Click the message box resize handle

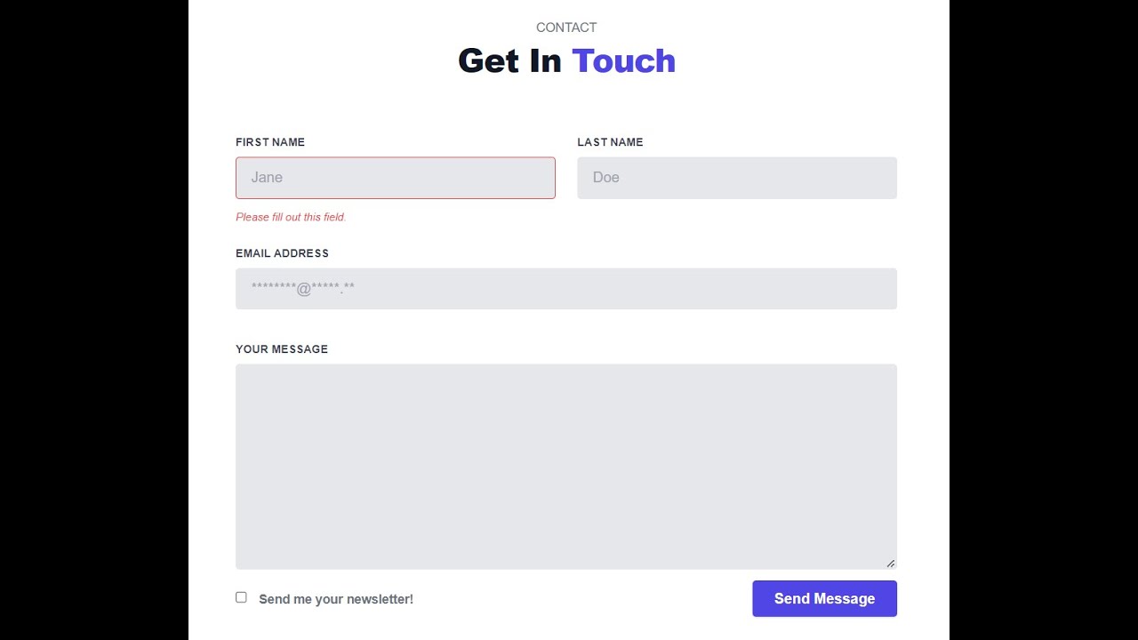click(890, 563)
